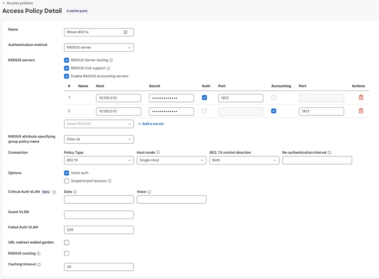Edit Auth port 1812 field
The height and width of the screenshot is (279, 379).
(x=240, y=98)
